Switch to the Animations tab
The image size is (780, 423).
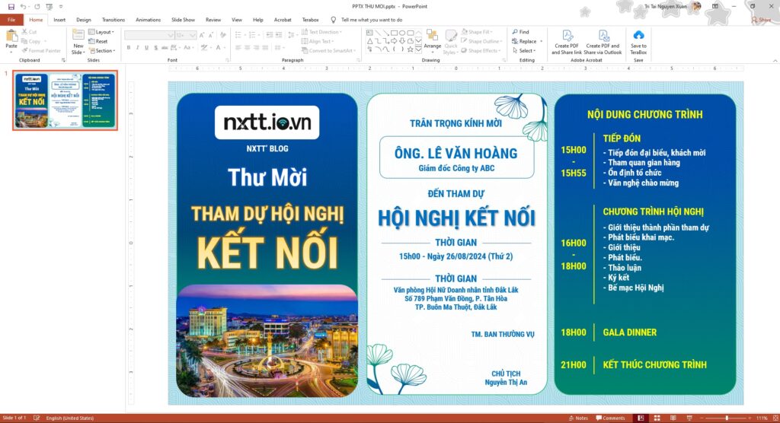click(148, 20)
